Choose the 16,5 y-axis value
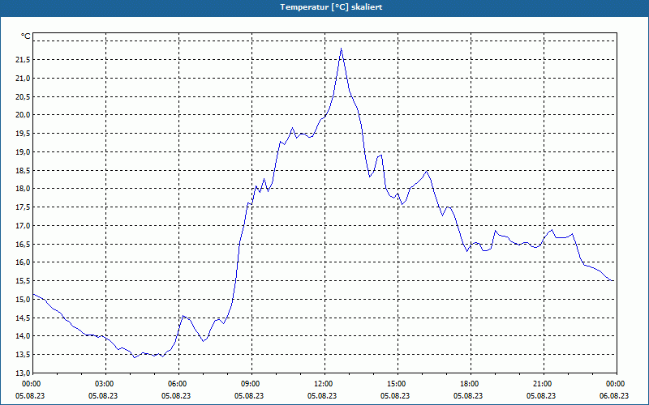Screen dimensions: 649x405 point(23,245)
